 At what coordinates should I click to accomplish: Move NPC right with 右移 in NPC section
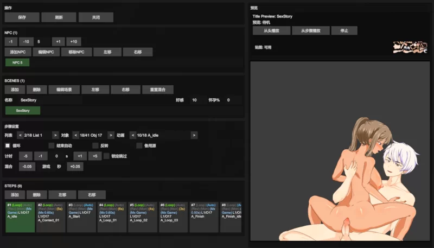(138, 52)
